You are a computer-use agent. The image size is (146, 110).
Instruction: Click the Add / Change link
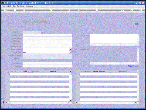133,66
